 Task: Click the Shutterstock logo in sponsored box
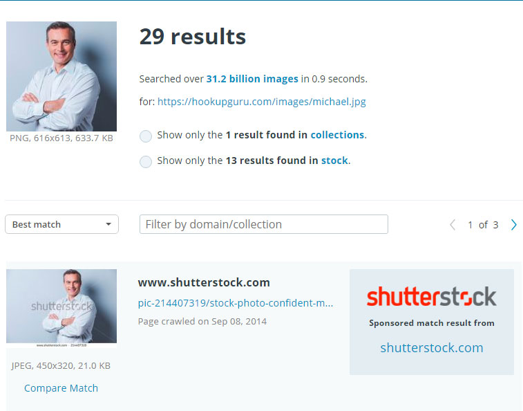432,296
